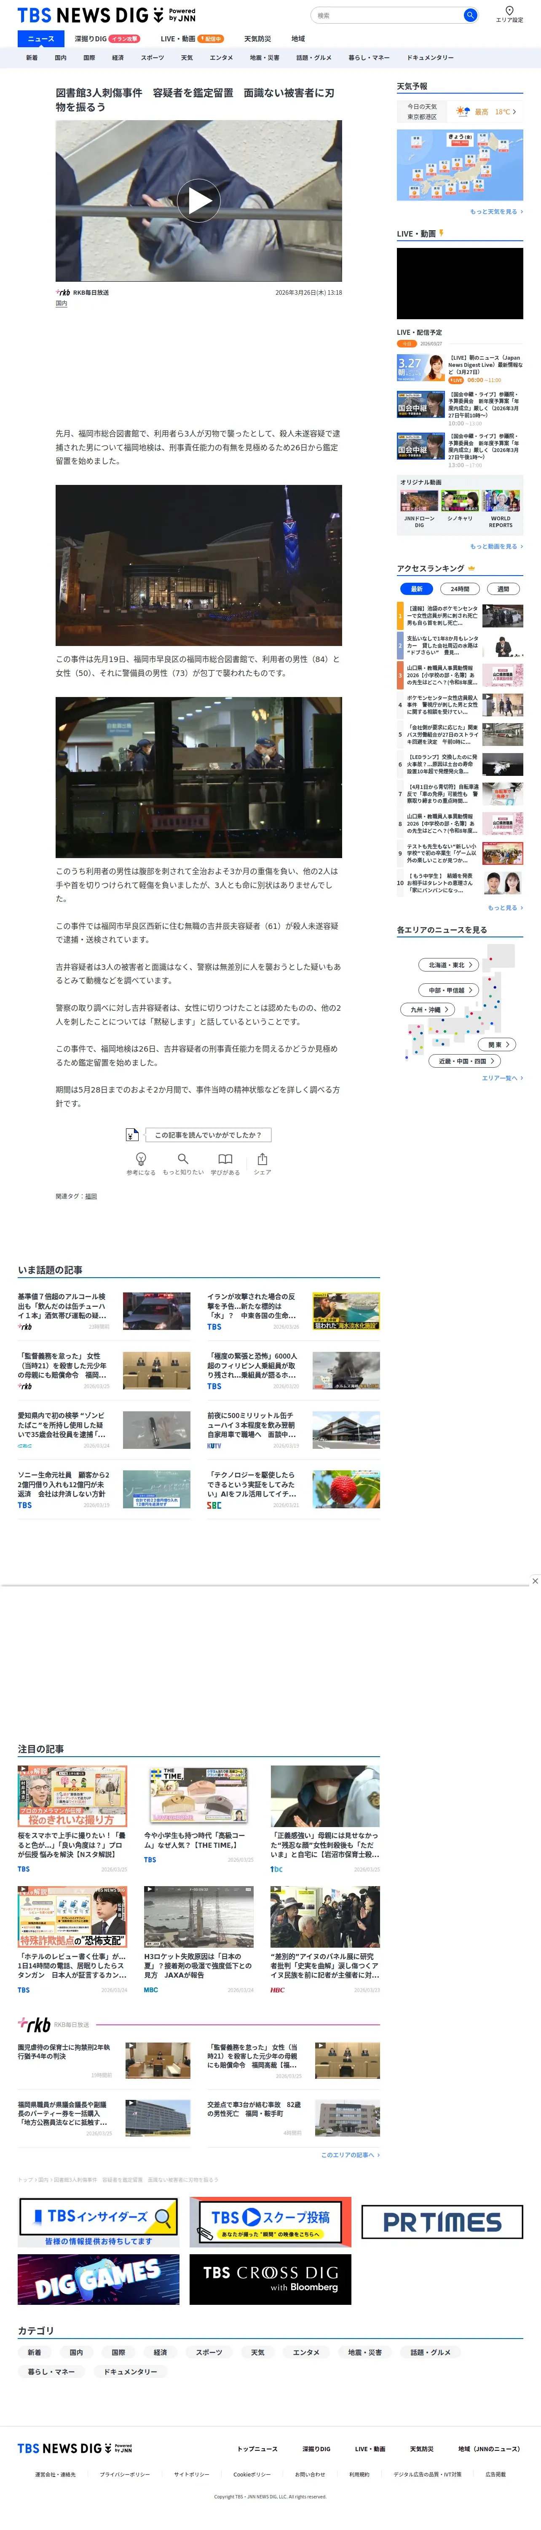Select the ニュース main tab
The width and height of the screenshot is (541, 2530).
click(x=41, y=38)
